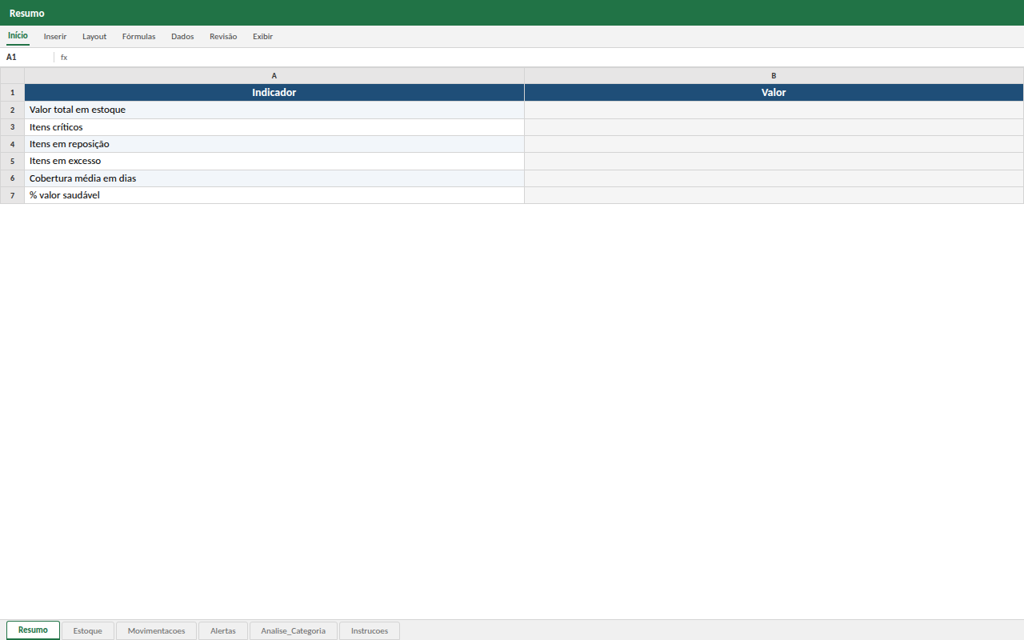This screenshot has height=640, width=1024.
Task: Select row 1 header
Action: (12, 93)
